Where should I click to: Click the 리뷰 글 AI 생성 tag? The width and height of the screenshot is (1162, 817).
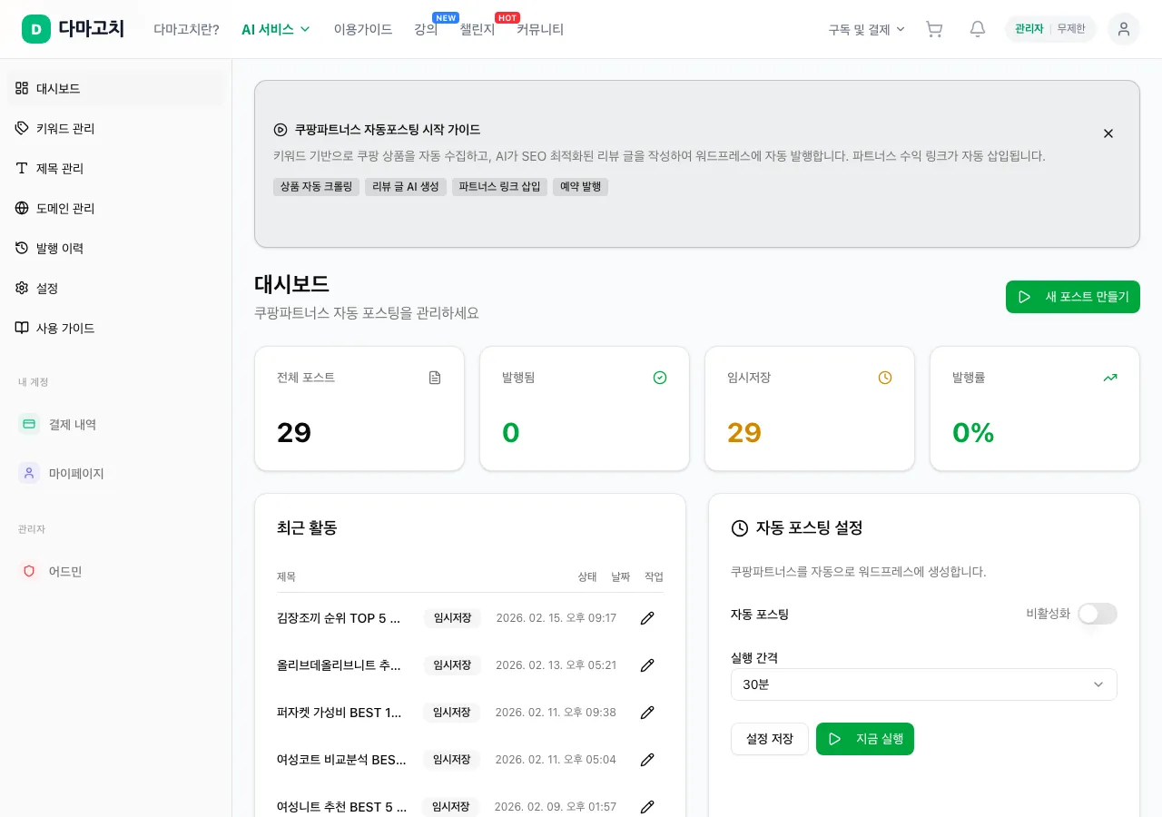point(405,187)
